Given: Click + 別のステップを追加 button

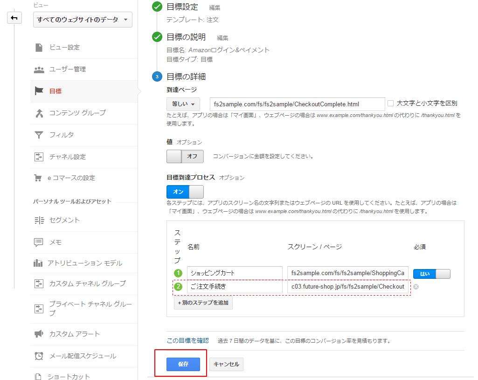Looking at the screenshot, I should (x=203, y=303).
